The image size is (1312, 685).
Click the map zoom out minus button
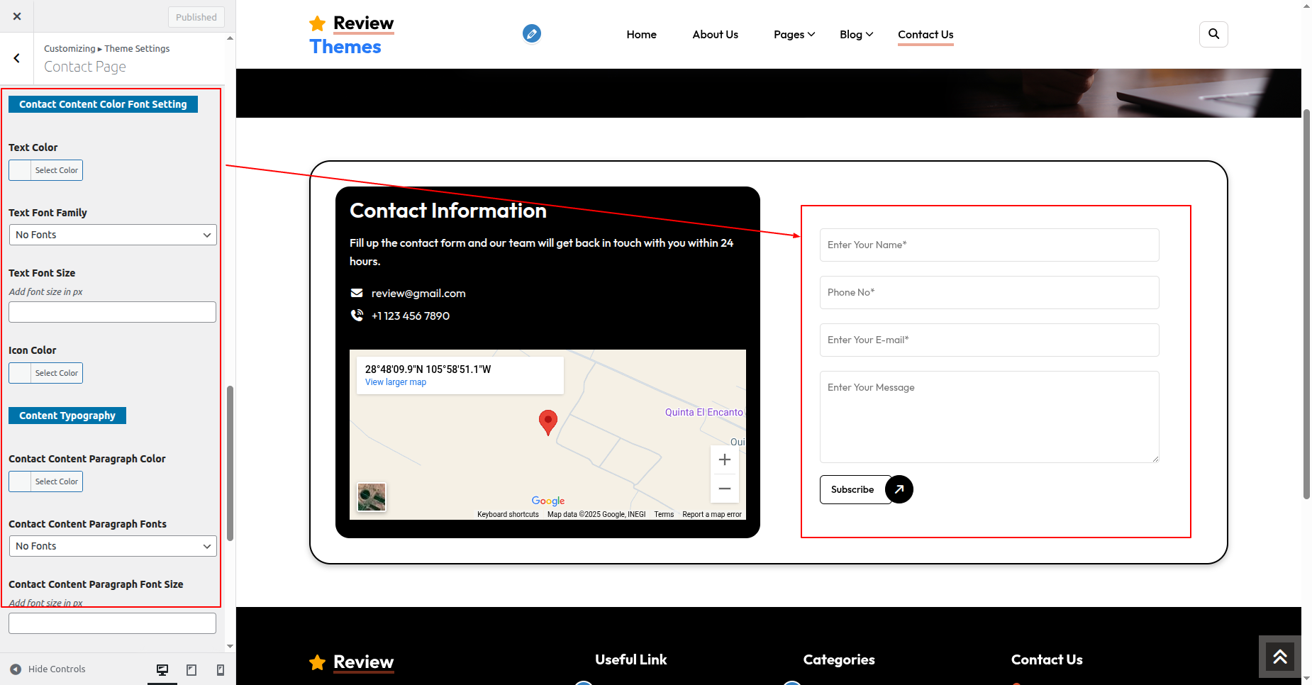724,489
